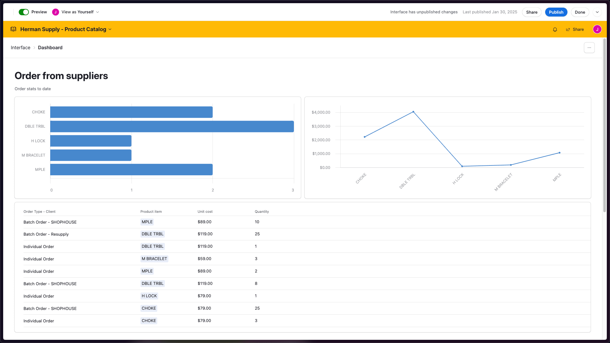610x343 pixels.
Task: Open the three-dot page options menu
Action: [x=589, y=48]
